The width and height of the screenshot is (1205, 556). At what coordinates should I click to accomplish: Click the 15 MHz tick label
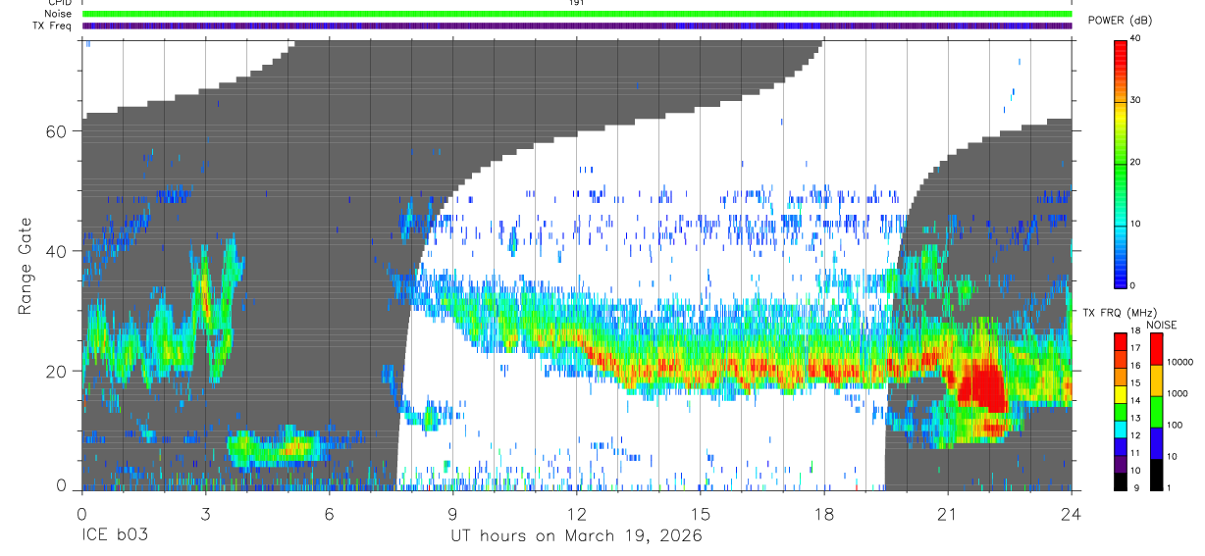click(x=1136, y=382)
